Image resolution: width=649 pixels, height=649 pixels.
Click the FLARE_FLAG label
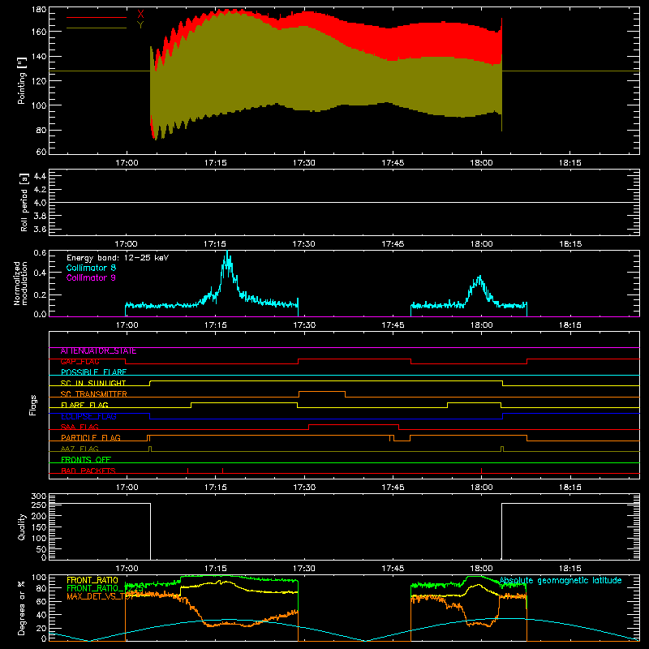84,405
